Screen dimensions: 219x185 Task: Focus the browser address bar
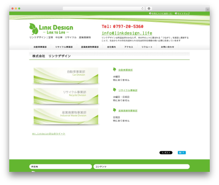[103, 8]
